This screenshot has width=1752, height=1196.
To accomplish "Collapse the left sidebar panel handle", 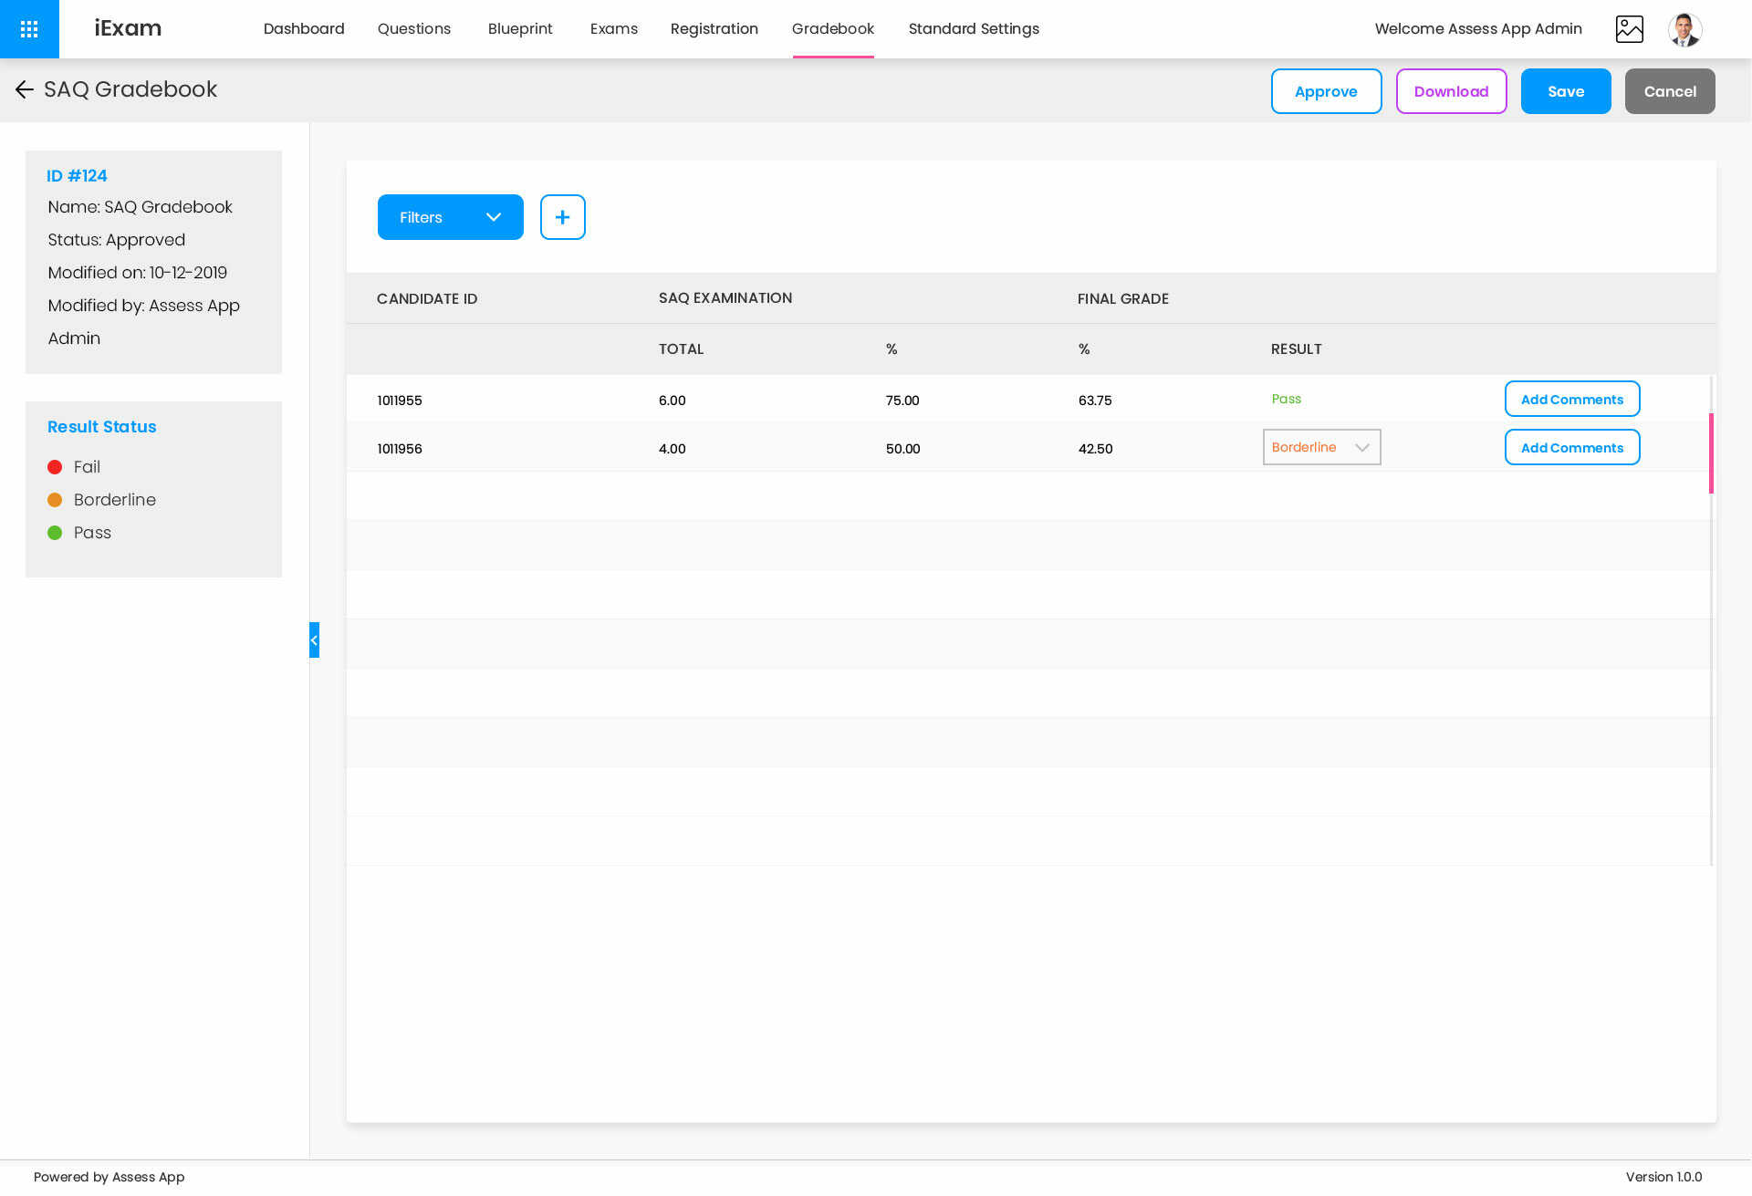I will [x=314, y=640].
